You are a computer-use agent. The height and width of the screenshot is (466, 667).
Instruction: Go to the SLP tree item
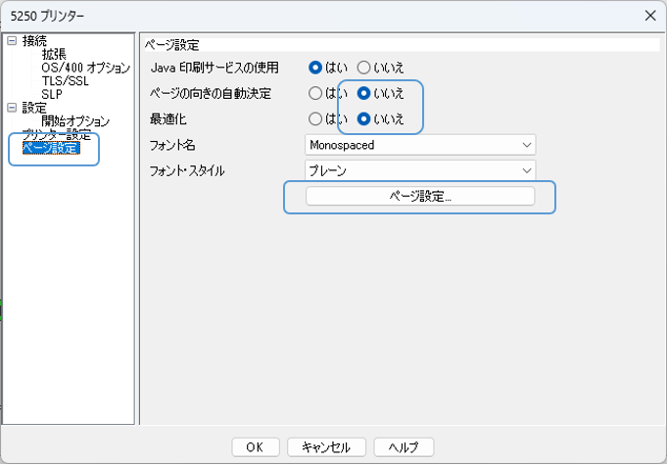pos(51,94)
